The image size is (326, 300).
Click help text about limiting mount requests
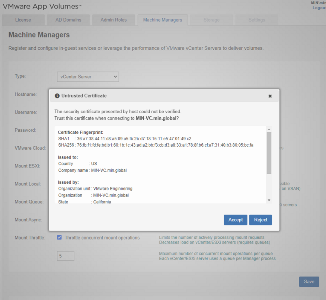tap(215, 240)
